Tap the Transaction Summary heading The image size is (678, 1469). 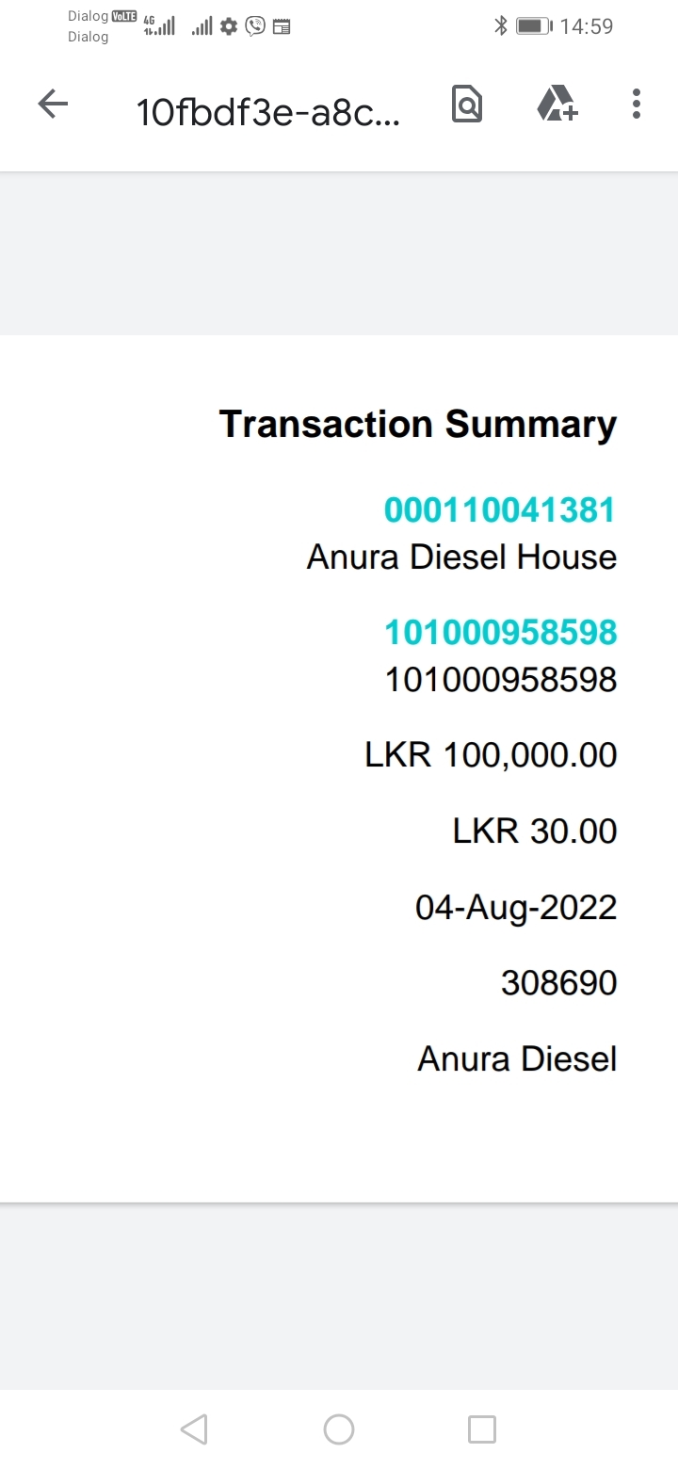point(418,424)
